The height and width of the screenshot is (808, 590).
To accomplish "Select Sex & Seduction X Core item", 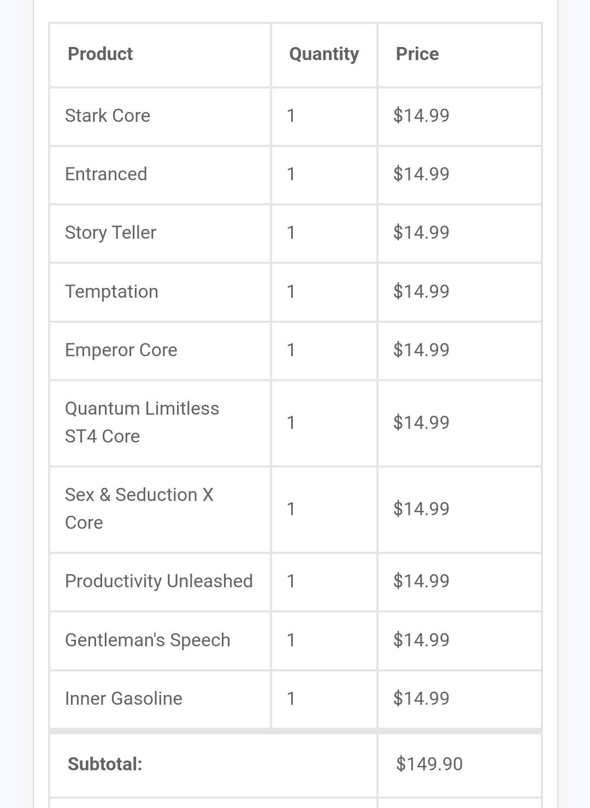I will click(x=139, y=509).
